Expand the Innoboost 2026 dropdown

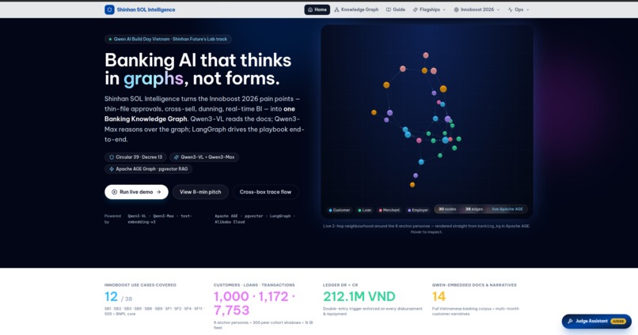[477, 9]
